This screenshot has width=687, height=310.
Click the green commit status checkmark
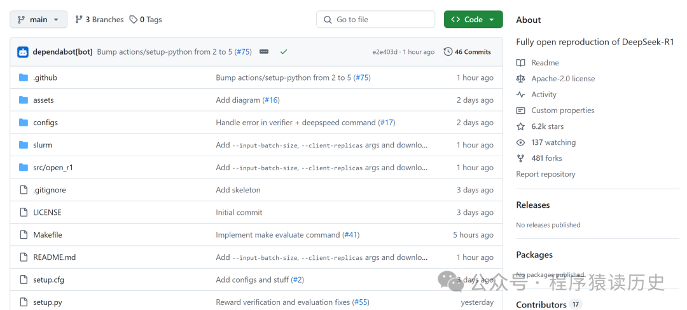pyautogui.click(x=284, y=52)
